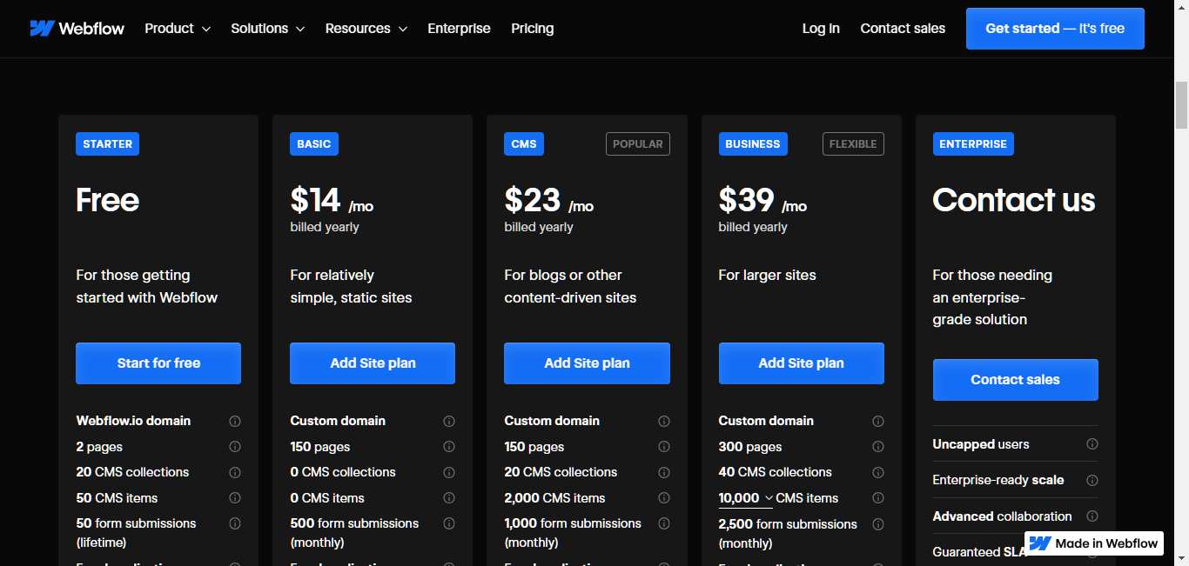The width and height of the screenshot is (1189, 566).
Task: Expand the Resources menu
Action: pos(366,29)
